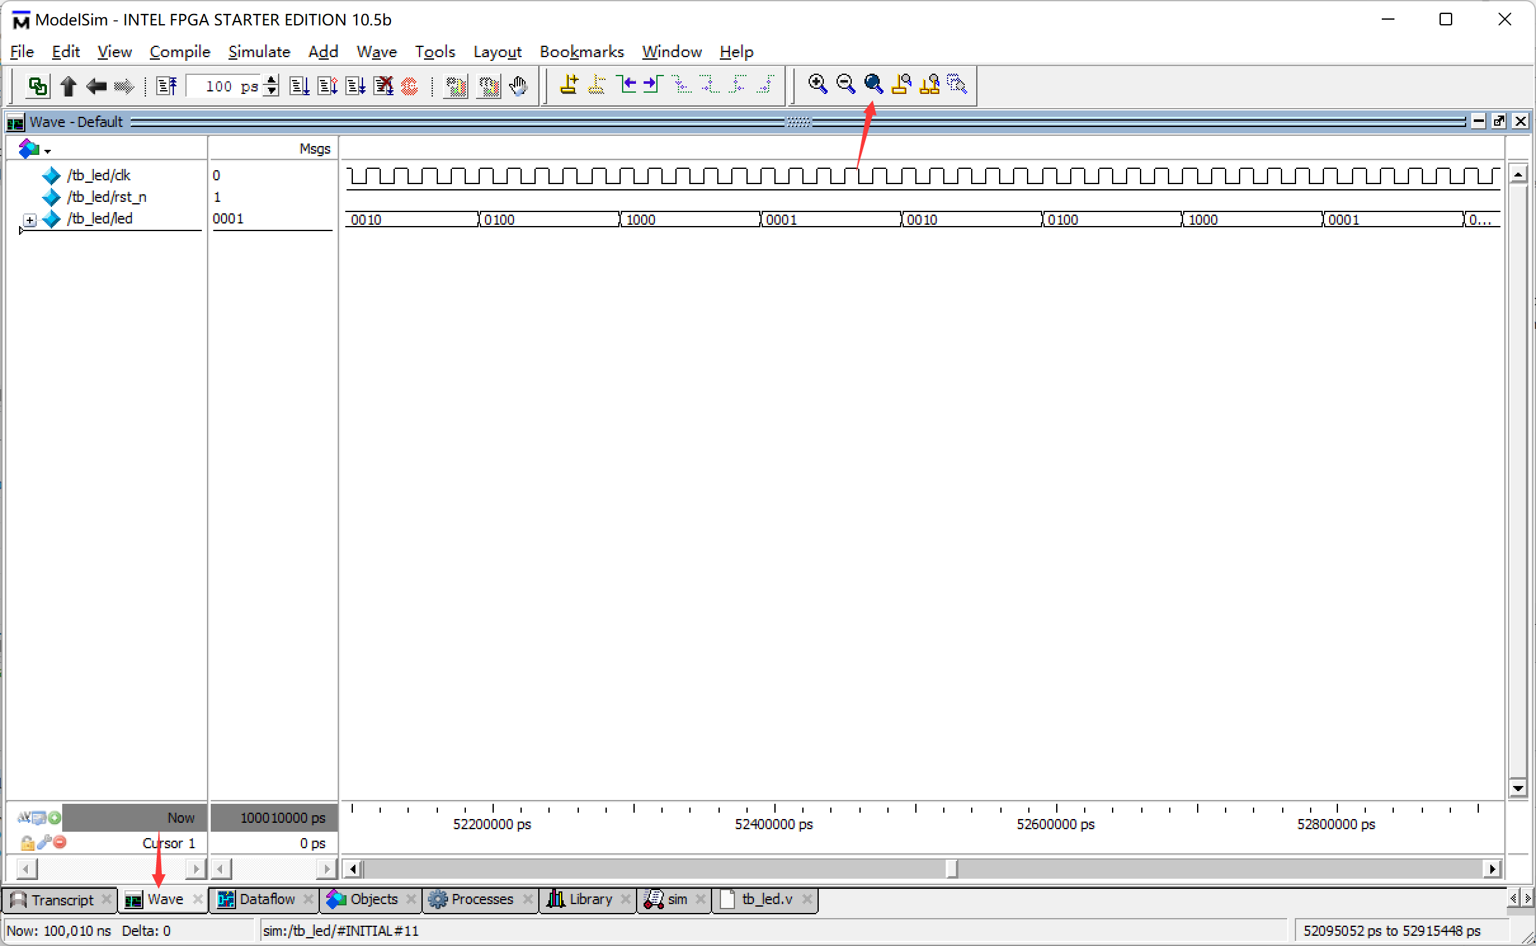Open the Wave menu in menu bar
Screen dimensions: 1536x946
(375, 51)
